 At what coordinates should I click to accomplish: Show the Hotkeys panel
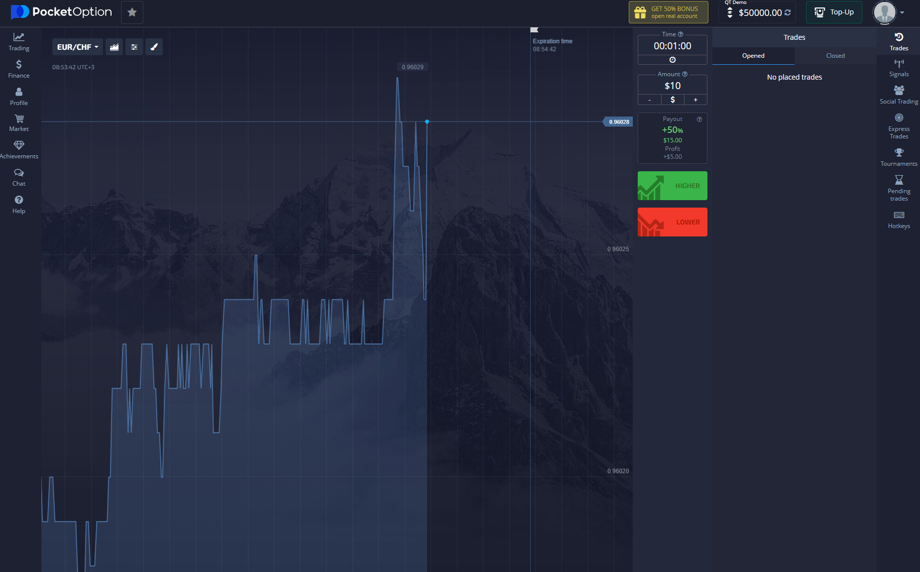(899, 220)
